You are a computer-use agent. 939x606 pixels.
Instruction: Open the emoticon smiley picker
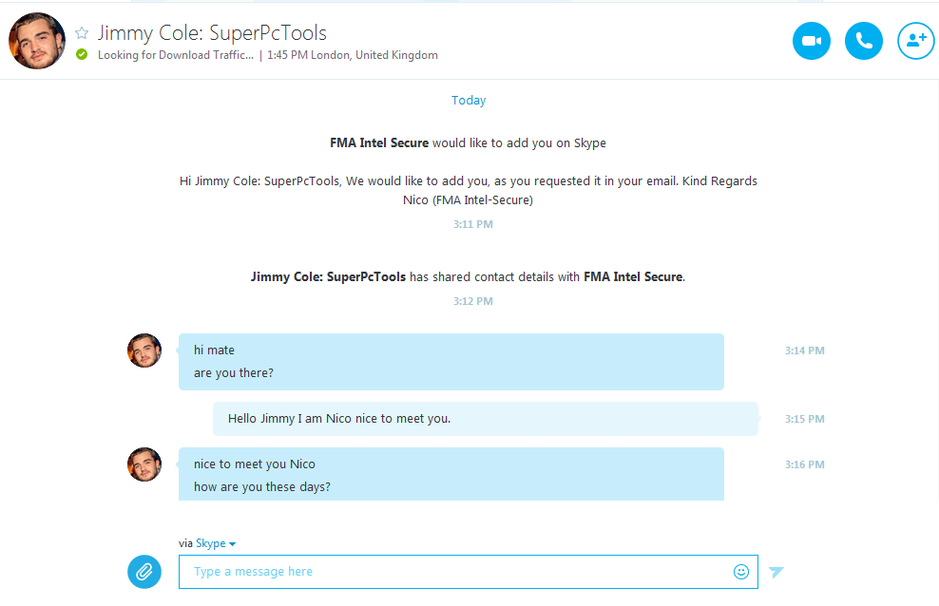[741, 572]
